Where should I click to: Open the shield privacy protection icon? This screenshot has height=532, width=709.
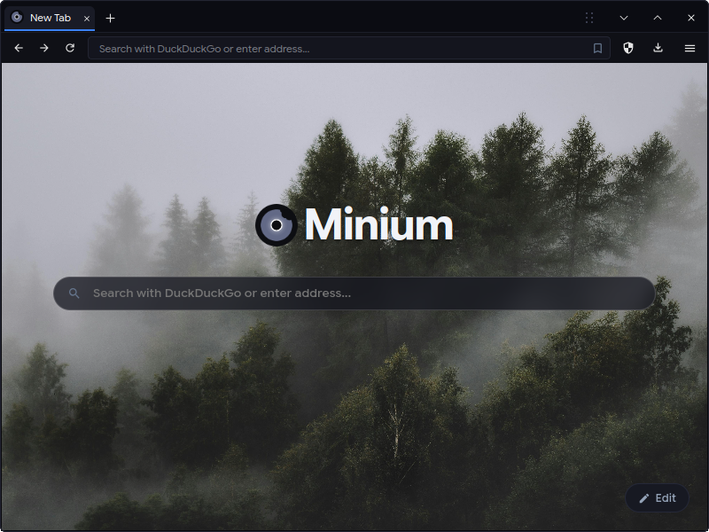[x=628, y=48]
